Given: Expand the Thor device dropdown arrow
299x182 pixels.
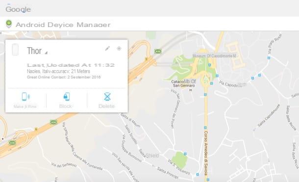Looking at the screenshot, I should click(x=46, y=52).
